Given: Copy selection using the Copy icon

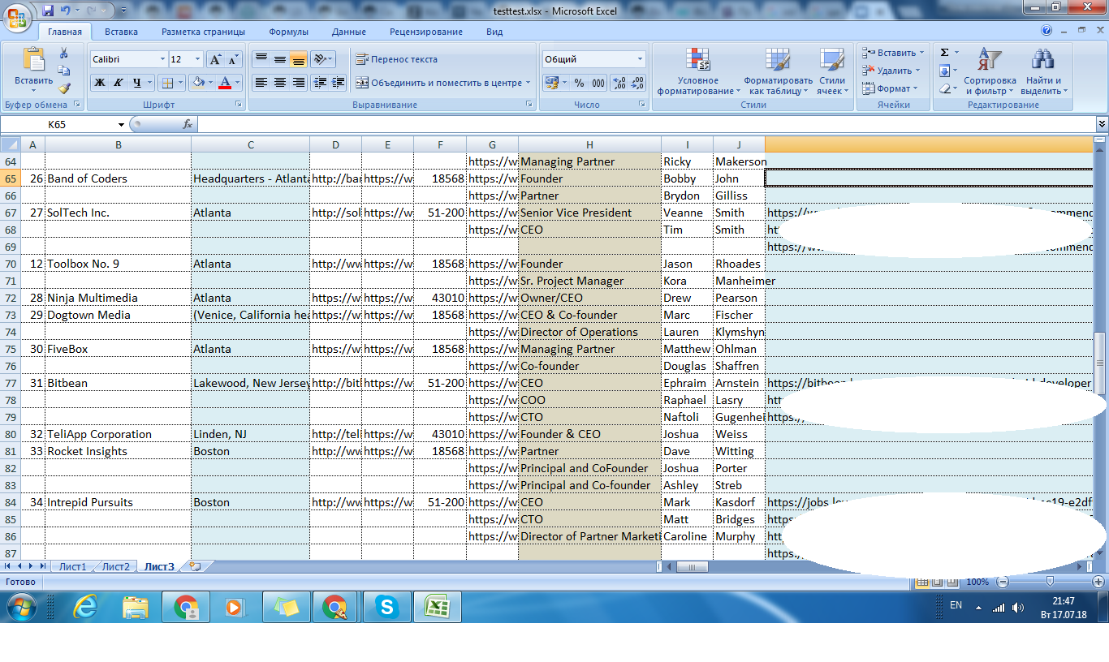Looking at the screenshot, I should [63, 71].
